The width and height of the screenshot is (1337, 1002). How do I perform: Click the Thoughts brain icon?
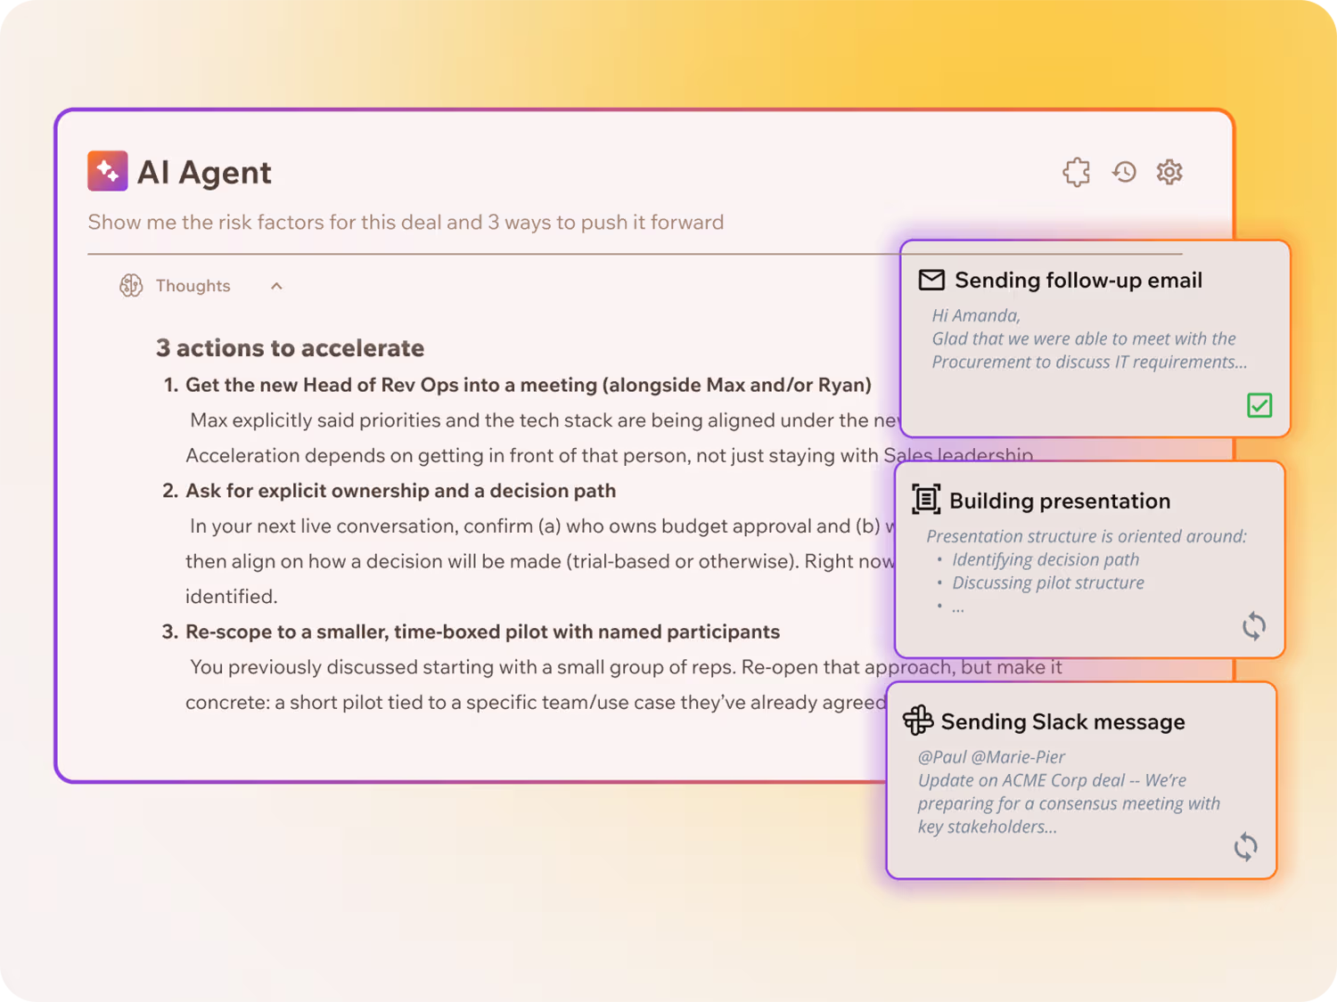131,286
